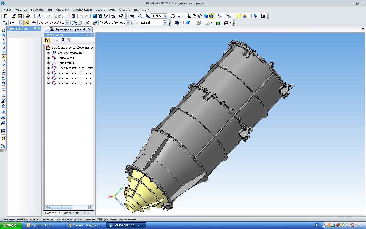366x229 pixels.
Task: Click the Print icon
Action: [x=28, y=16]
